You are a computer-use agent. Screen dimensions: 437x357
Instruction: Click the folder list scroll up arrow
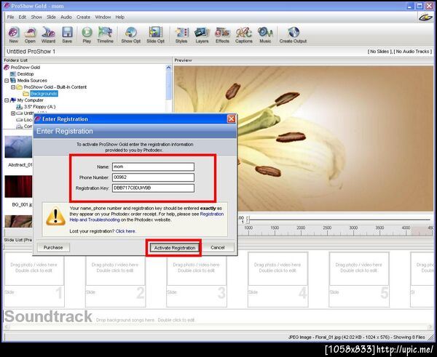pyautogui.click(x=168, y=68)
